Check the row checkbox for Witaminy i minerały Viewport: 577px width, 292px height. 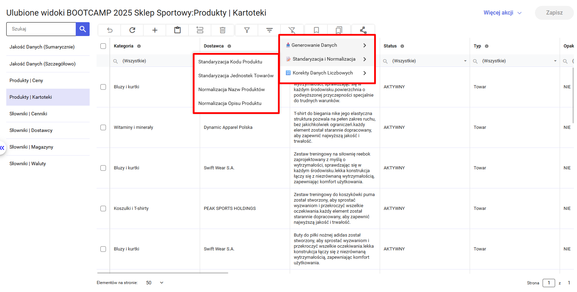(103, 127)
